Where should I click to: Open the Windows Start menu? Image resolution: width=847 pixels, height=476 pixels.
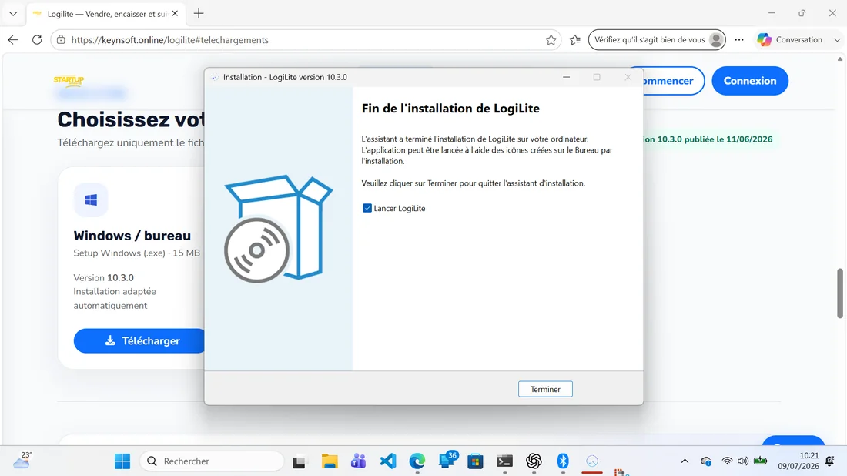coord(122,461)
